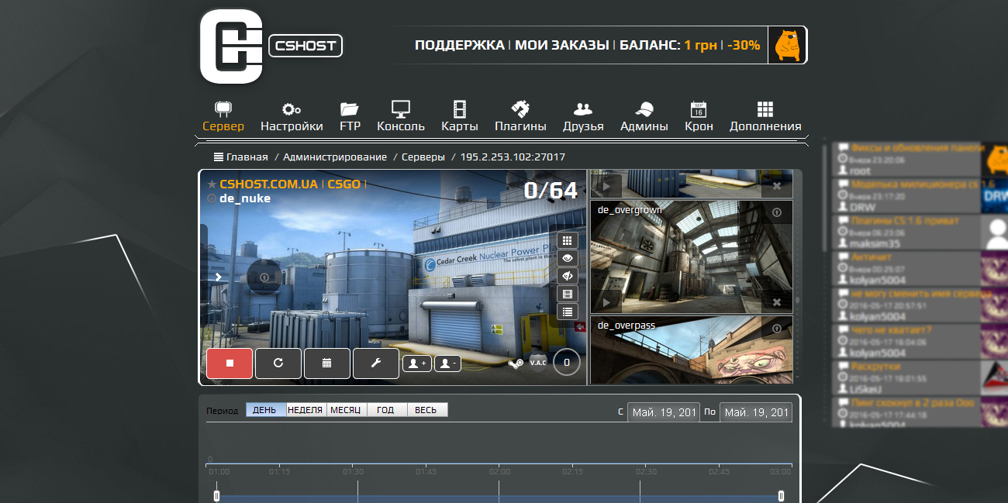Screen dimensions: 1008x503
Task: Restart the server with circular arrow button
Action: 278,363
